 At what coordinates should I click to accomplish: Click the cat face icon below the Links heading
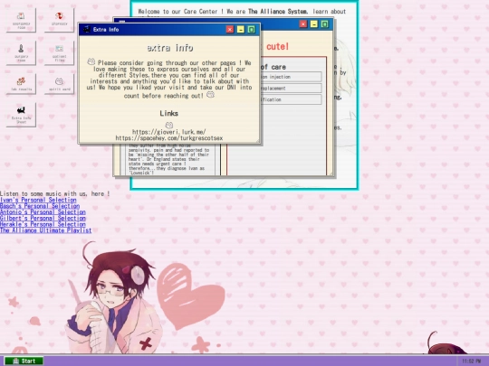169,125
